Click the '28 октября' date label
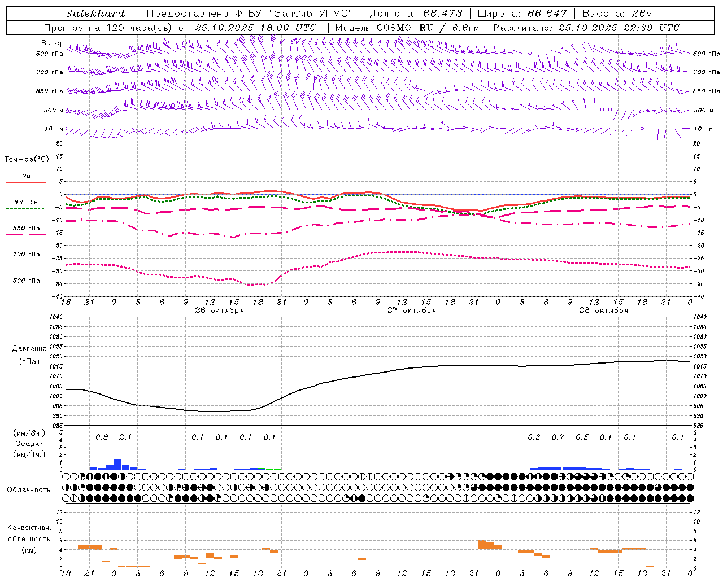Screen dimensions: 723x578 [x=603, y=310]
